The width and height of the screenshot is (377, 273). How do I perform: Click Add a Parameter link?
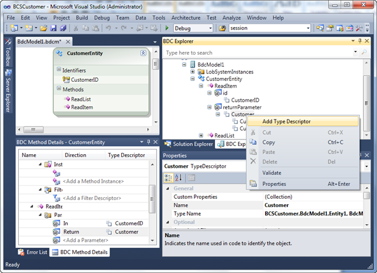click(x=85, y=240)
